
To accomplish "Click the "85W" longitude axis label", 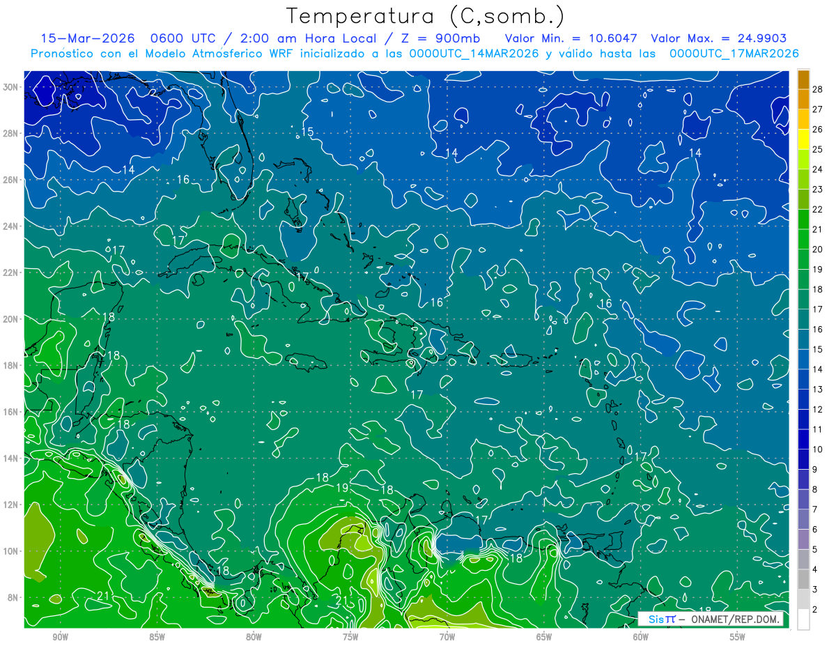I will pos(157,637).
